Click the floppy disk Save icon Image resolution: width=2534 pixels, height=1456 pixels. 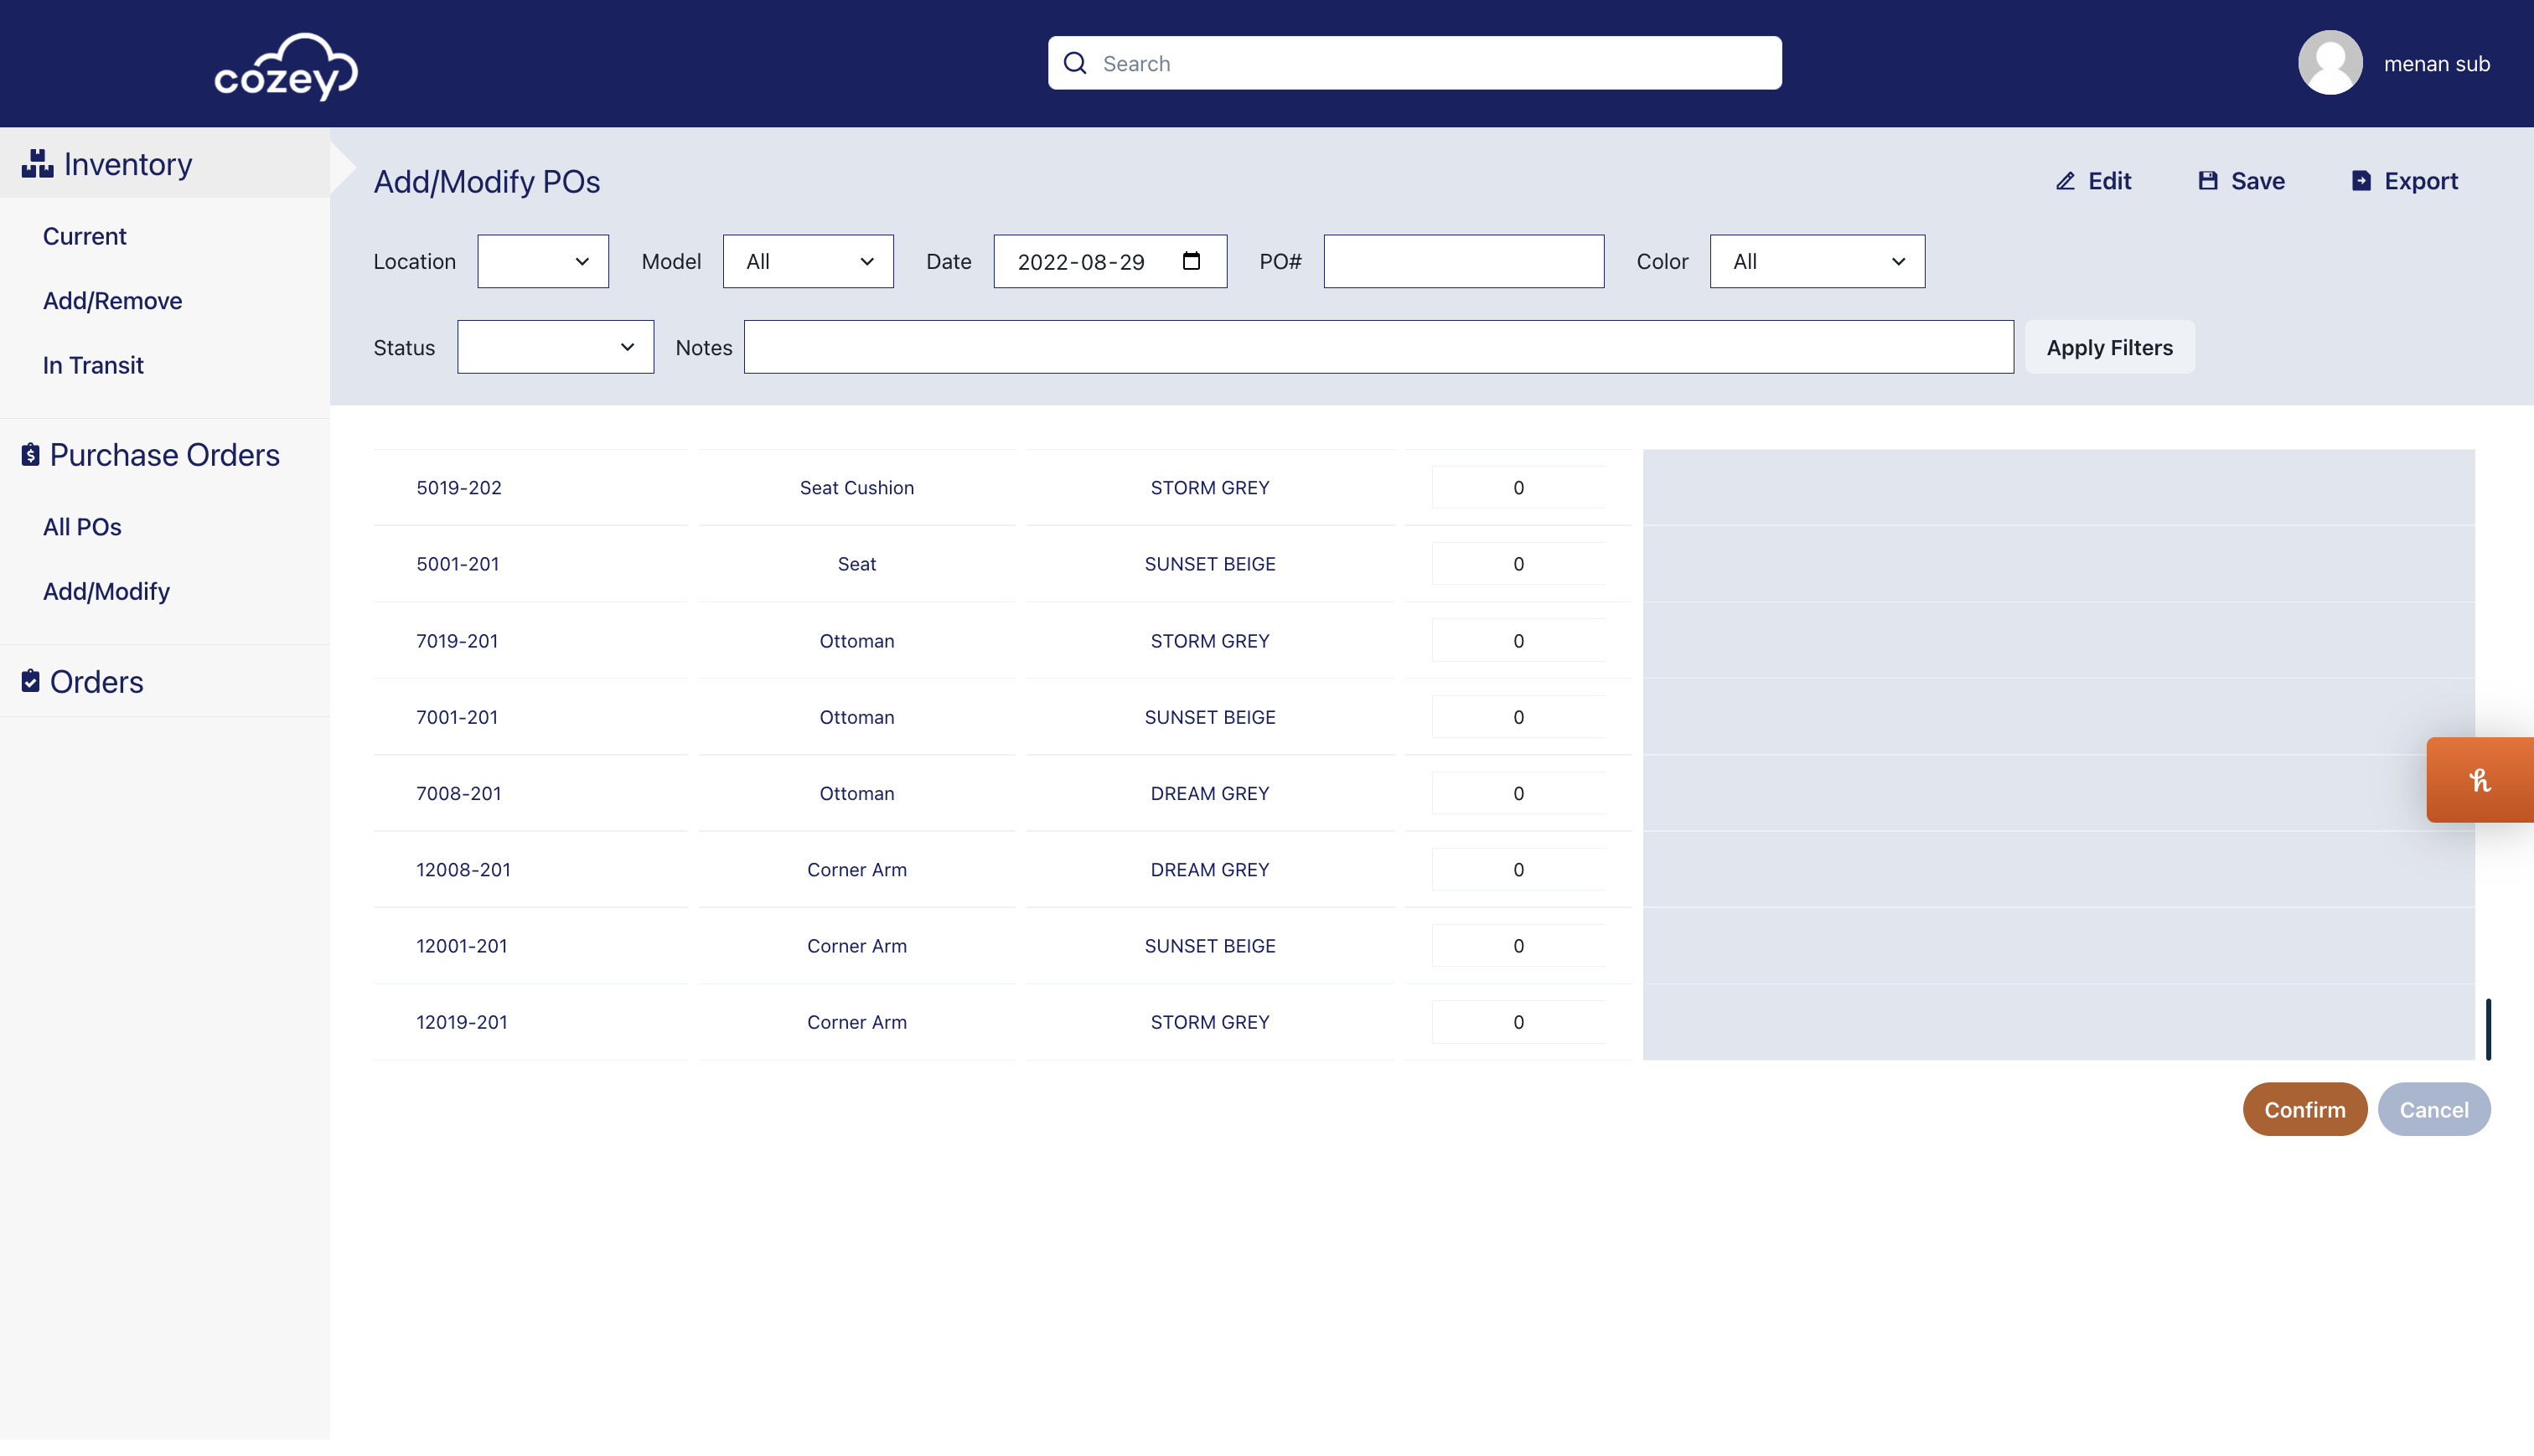coord(2208,181)
